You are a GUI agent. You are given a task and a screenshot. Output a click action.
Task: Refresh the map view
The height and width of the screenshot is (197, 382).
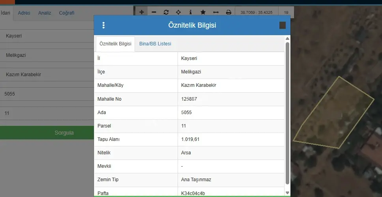click(166, 12)
